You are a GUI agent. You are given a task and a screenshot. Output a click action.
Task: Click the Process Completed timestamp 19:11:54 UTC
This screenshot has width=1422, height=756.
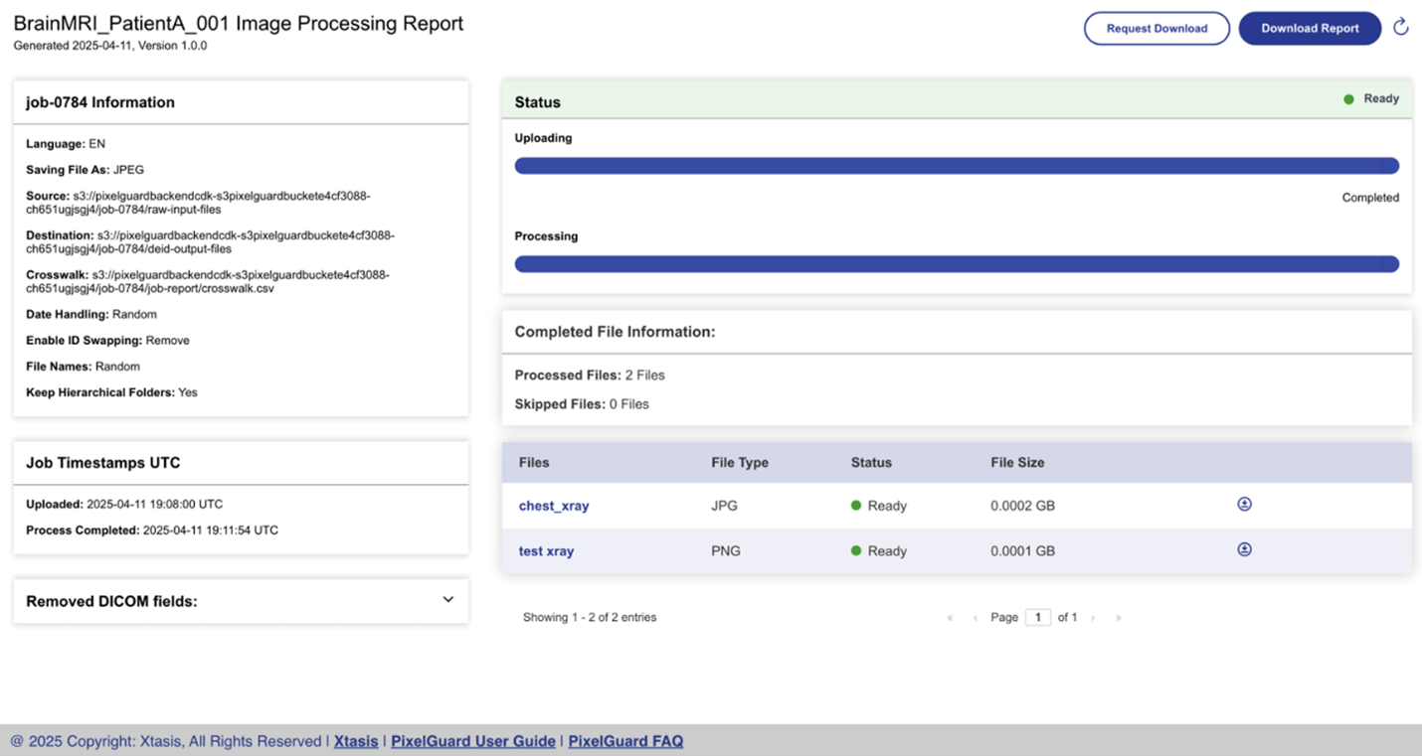[x=152, y=530]
